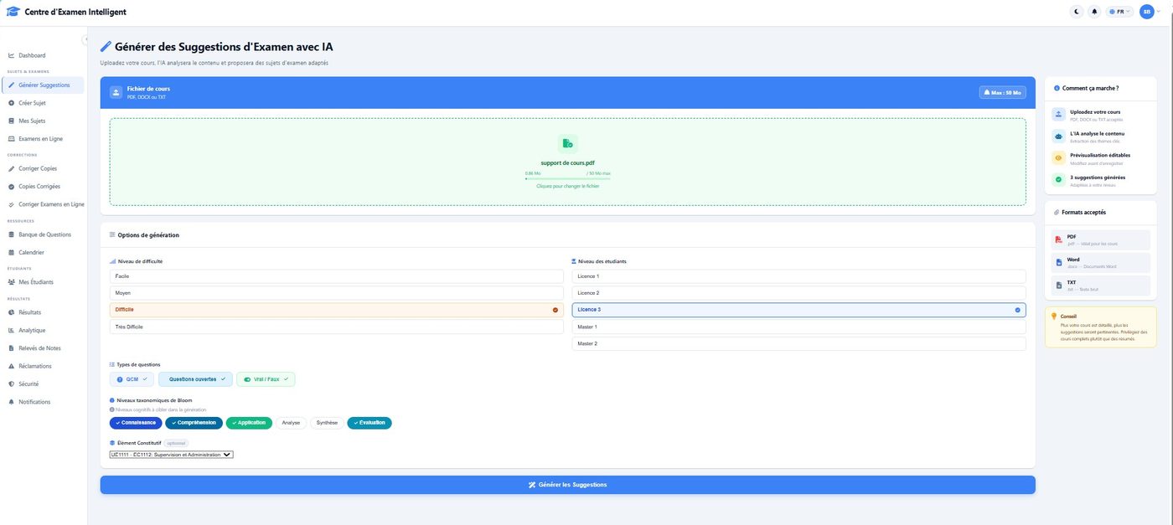Viewport: 1173px width, 525px height.
Task: Click the graduation cap logo
Action: [13, 12]
